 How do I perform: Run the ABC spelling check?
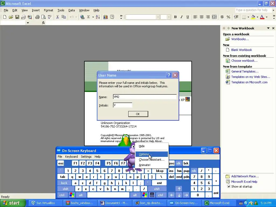click(50, 17)
